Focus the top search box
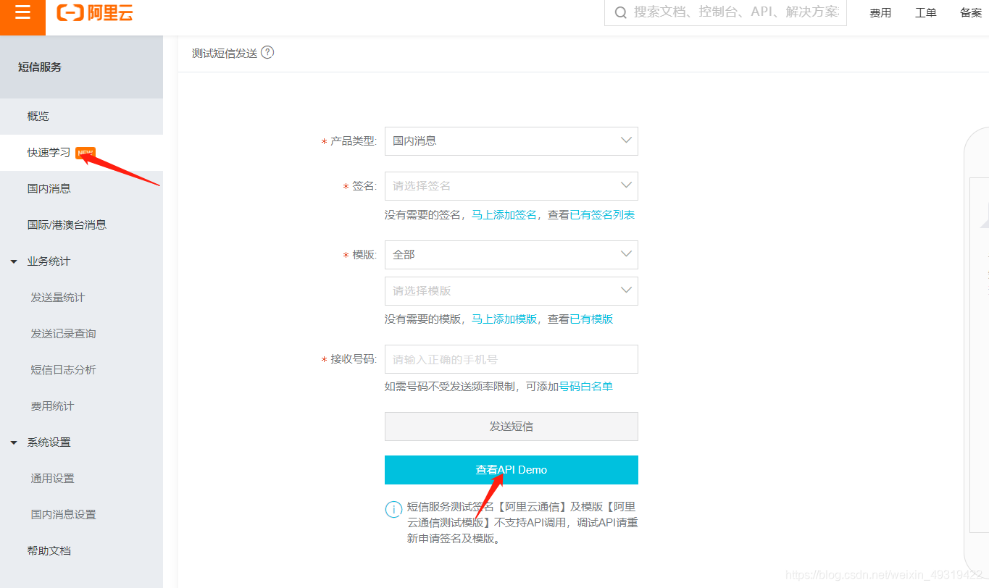Screen dimensions: 989x588 (725, 12)
